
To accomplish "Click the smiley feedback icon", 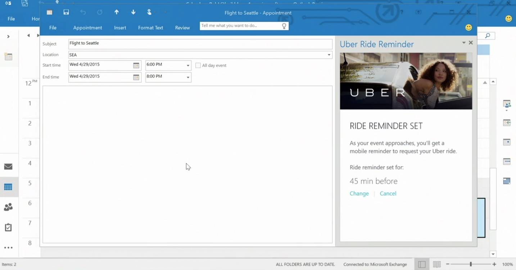I will pyautogui.click(x=469, y=28).
